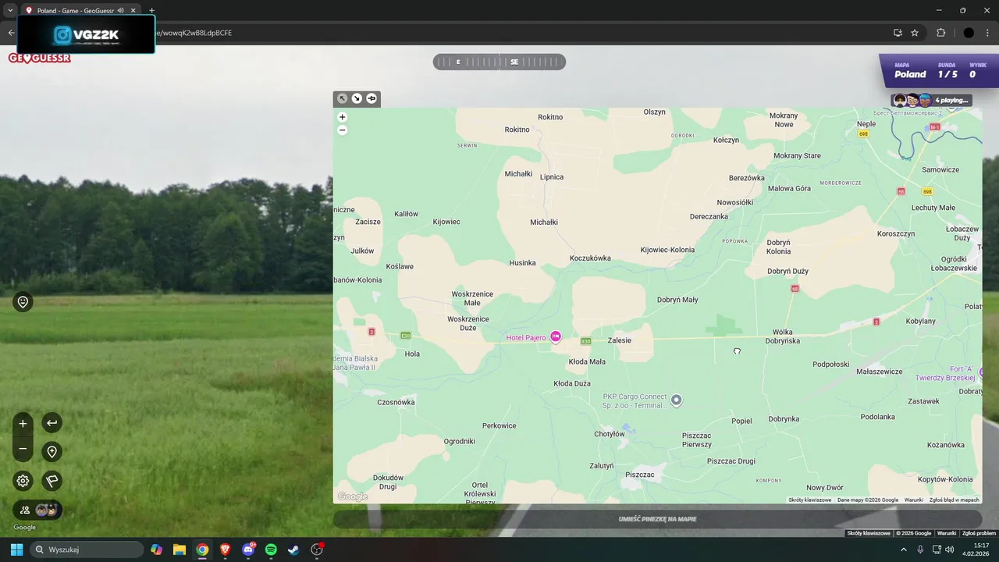Zoom out on the guess map

click(x=342, y=130)
